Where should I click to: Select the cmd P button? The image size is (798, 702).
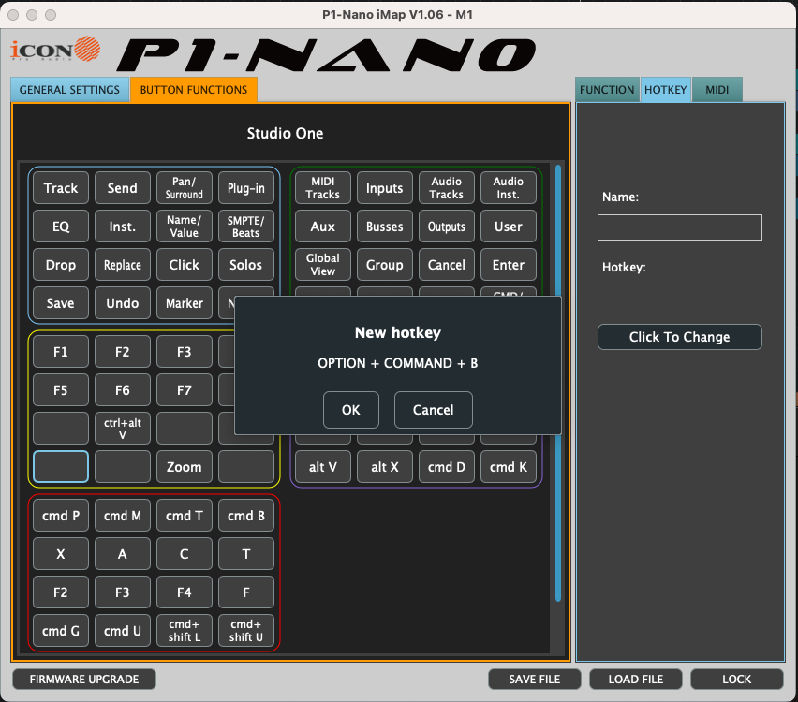pos(61,516)
